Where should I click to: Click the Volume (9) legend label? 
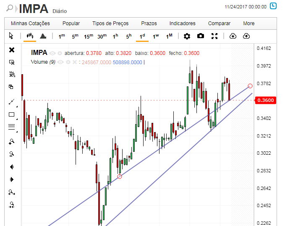click(x=43, y=62)
